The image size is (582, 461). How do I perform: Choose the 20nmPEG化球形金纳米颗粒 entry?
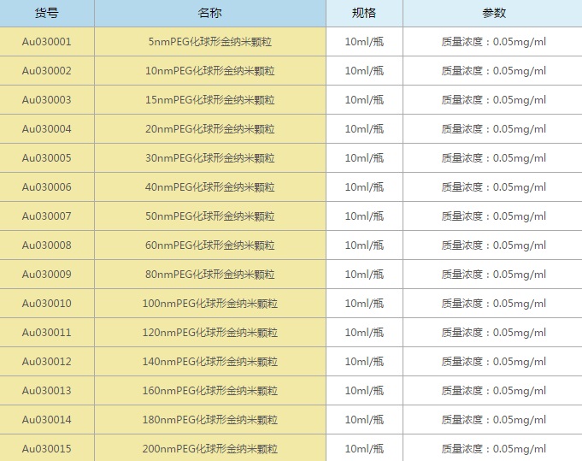click(x=210, y=129)
